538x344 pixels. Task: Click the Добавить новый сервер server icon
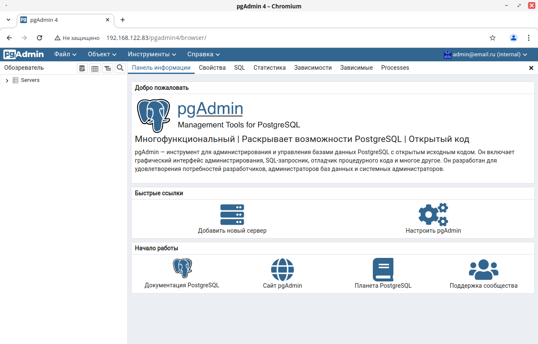point(232,215)
